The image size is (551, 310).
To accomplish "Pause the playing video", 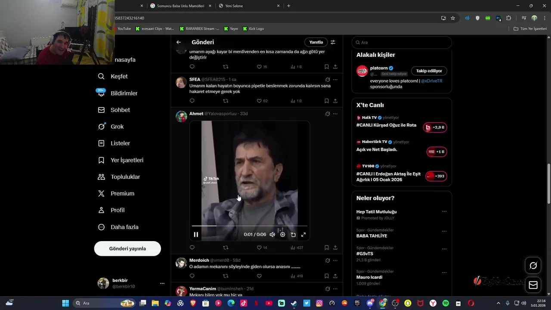I will (196, 235).
